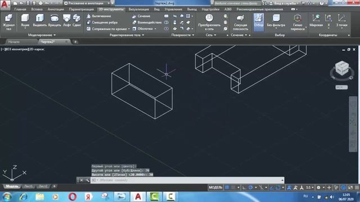The width and height of the screenshot is (360, 202).
Task: Toggle annotation visibility icon in status bar
Action: (289, 187)
